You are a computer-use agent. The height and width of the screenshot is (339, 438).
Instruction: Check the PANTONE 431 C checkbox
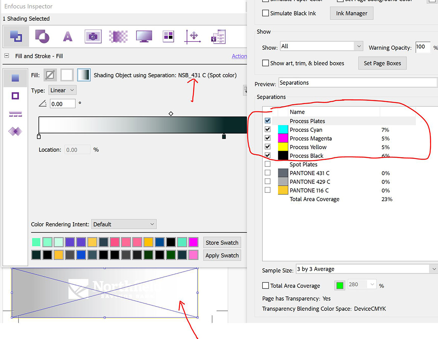[x=268, y=173]
